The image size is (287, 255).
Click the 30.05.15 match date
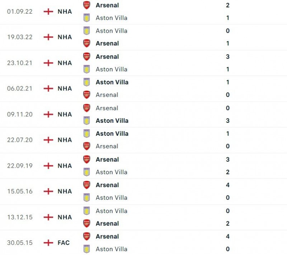click(20, 243)
